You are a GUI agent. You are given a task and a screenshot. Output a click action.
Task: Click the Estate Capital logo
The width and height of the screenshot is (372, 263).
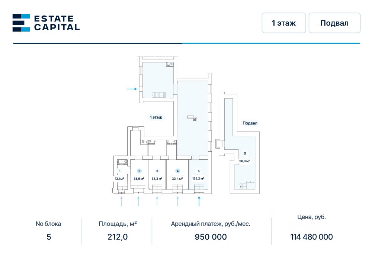[x=46, y=23]
